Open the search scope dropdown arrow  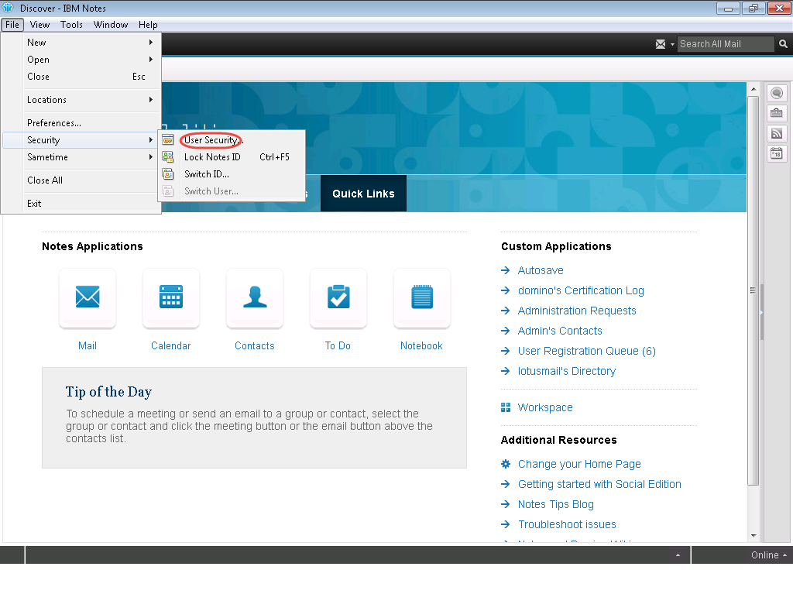tap(672, 44)
